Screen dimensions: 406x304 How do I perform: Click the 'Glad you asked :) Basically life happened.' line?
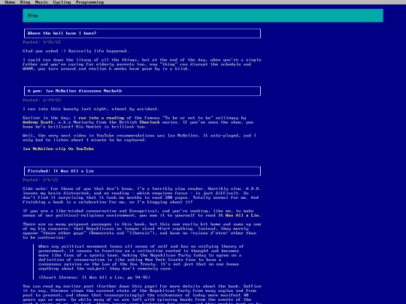coord(76,51)
